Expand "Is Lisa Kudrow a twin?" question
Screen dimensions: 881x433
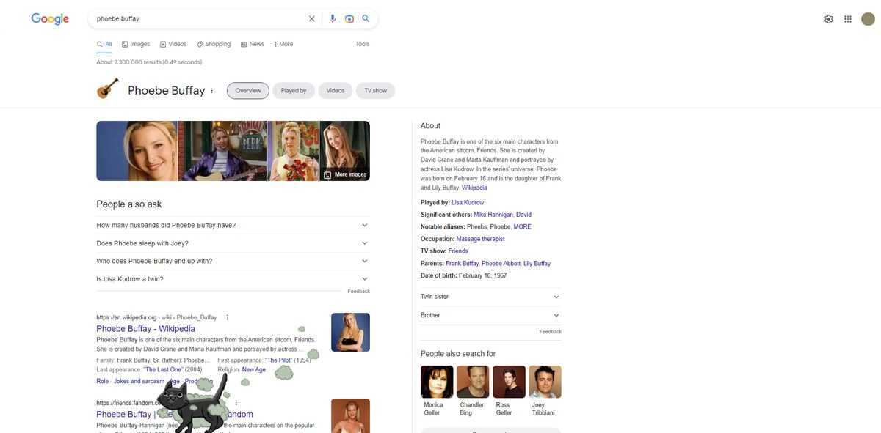click(x=364, y=279)
